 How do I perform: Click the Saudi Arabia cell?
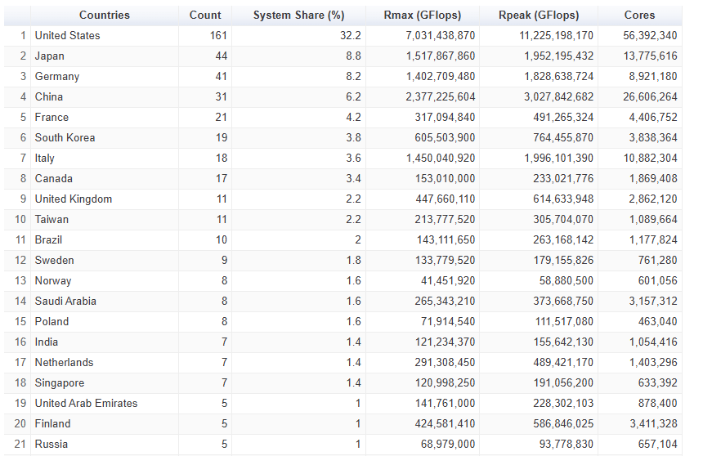pos(105,302)
